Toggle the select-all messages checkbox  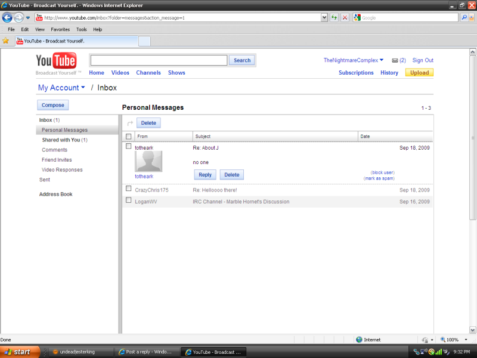(x=128, y=137)
